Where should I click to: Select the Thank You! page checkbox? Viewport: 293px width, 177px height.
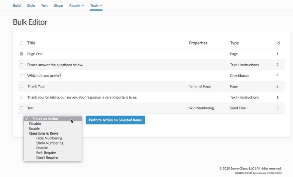[22, 87]
